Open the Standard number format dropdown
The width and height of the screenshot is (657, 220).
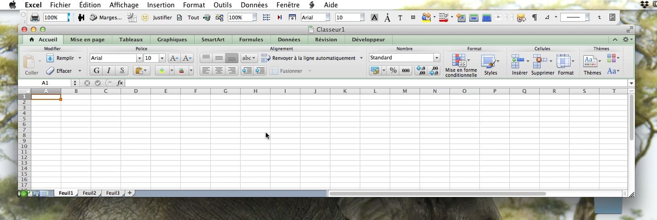click(437, 58)
